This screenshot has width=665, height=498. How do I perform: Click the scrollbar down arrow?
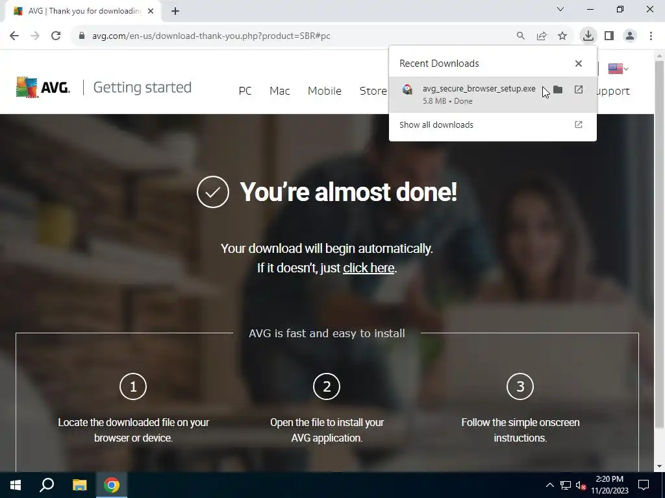coord(660,467)
